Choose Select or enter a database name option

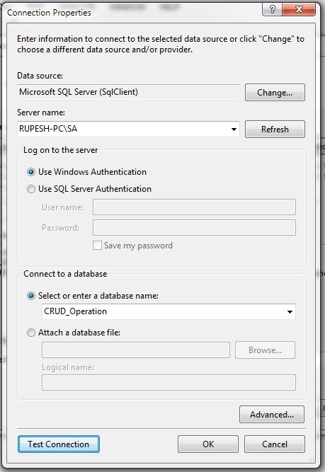point(30,296)
